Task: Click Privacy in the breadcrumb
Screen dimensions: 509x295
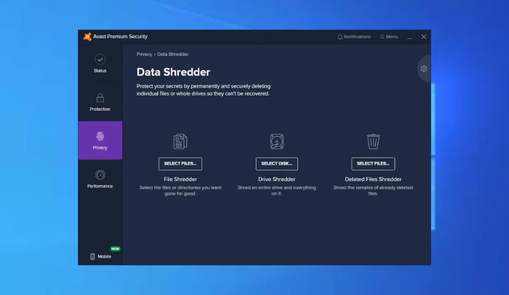Action: [144, 54]
